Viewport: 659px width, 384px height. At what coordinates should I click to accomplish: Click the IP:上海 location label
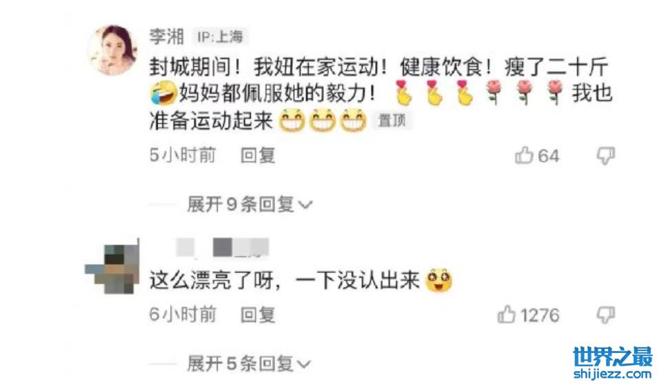(x=220, y=37)
